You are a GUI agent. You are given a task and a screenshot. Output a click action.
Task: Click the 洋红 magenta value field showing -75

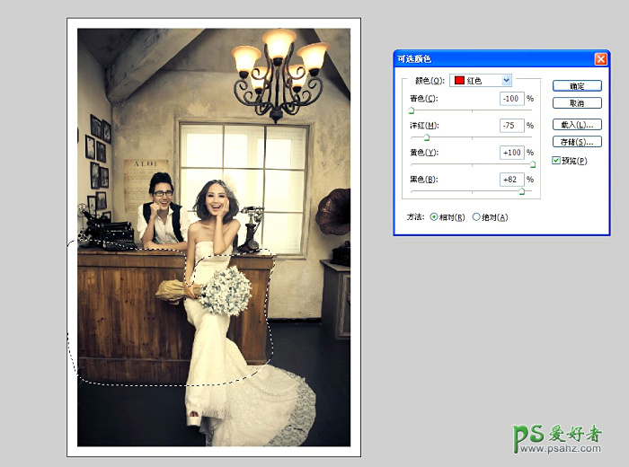pos(511,126)
